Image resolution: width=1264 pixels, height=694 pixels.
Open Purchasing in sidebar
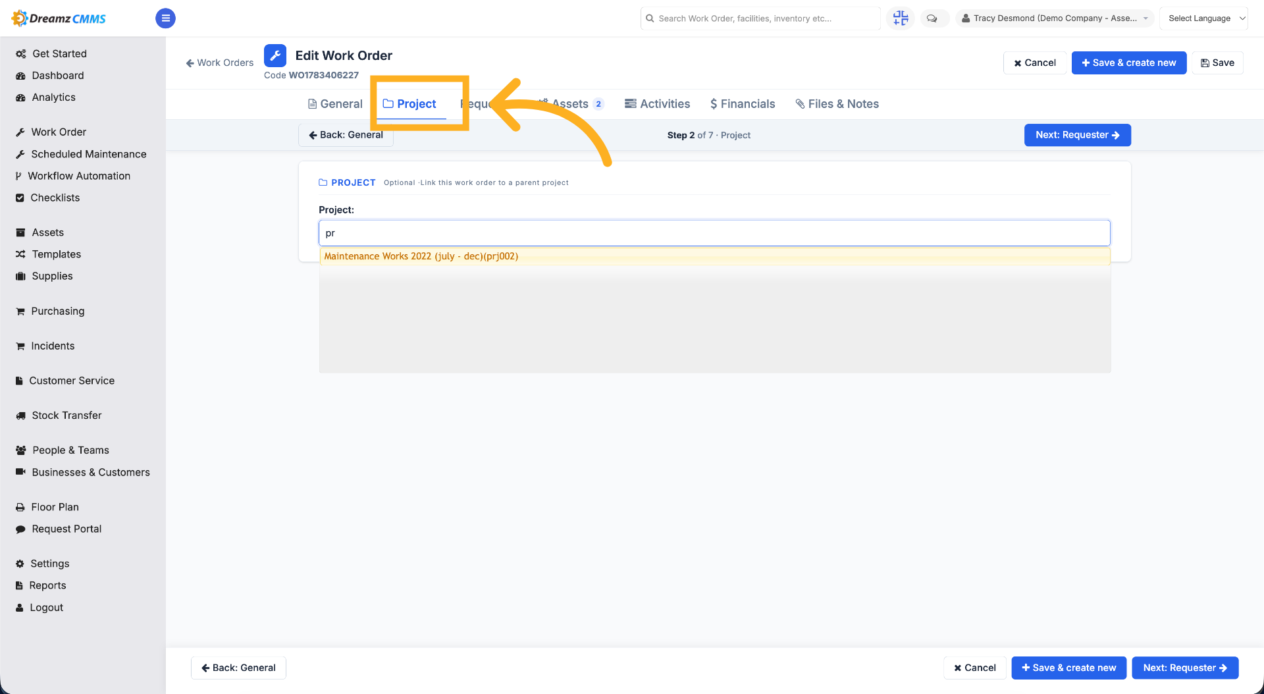pyautogui.click(x=50, y=311)
